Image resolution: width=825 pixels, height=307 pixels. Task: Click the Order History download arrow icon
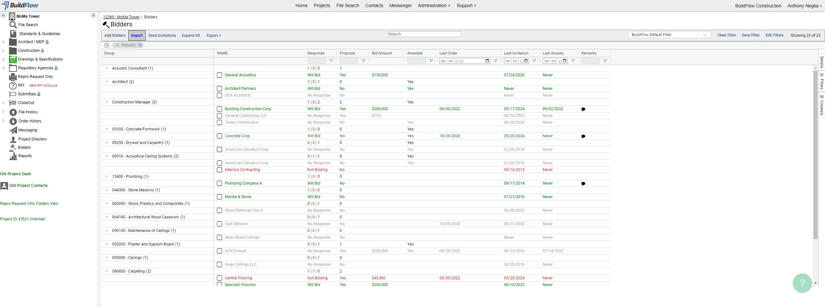(x=13, y=121)
